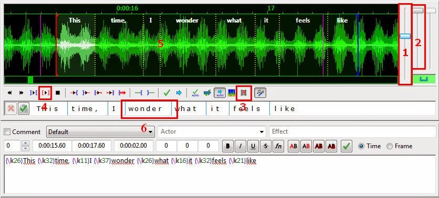Select the 'what' karaoke syllable
Image resolution: width=439 pixels, height=198 pixels.
(185, 108)
